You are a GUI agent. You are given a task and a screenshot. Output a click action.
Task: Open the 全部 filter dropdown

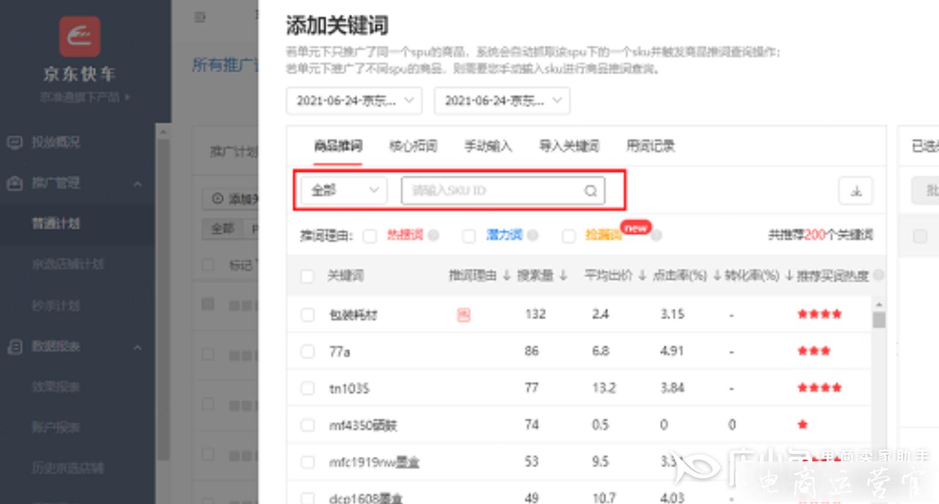pyautogui.click(x=344, y=191)
